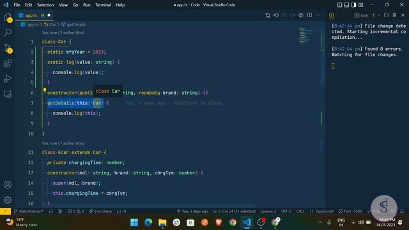Click codelens above class Car line 1
Viewport: 409px width, 230px height.
coord(63,33)
